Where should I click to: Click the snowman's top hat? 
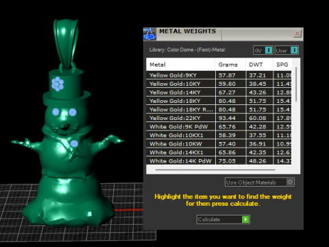click(x=66, y=88)
